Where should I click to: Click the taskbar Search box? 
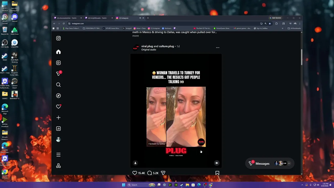coord(141,185)
